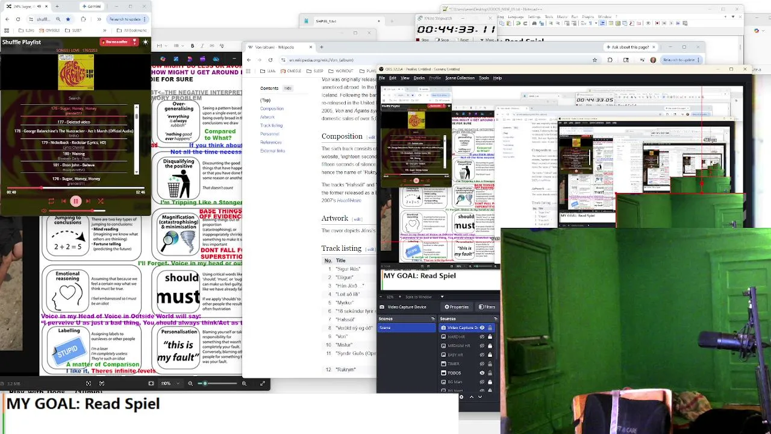Open OBS Edit menu
The height and width of the screenshot is (434, 771).
click(393, 78)
